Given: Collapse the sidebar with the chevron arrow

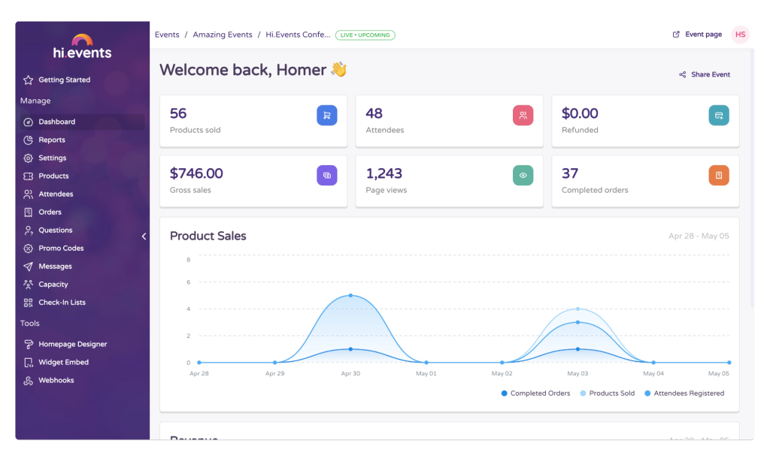Looking at the screenshot, I should tap(144, 237).
